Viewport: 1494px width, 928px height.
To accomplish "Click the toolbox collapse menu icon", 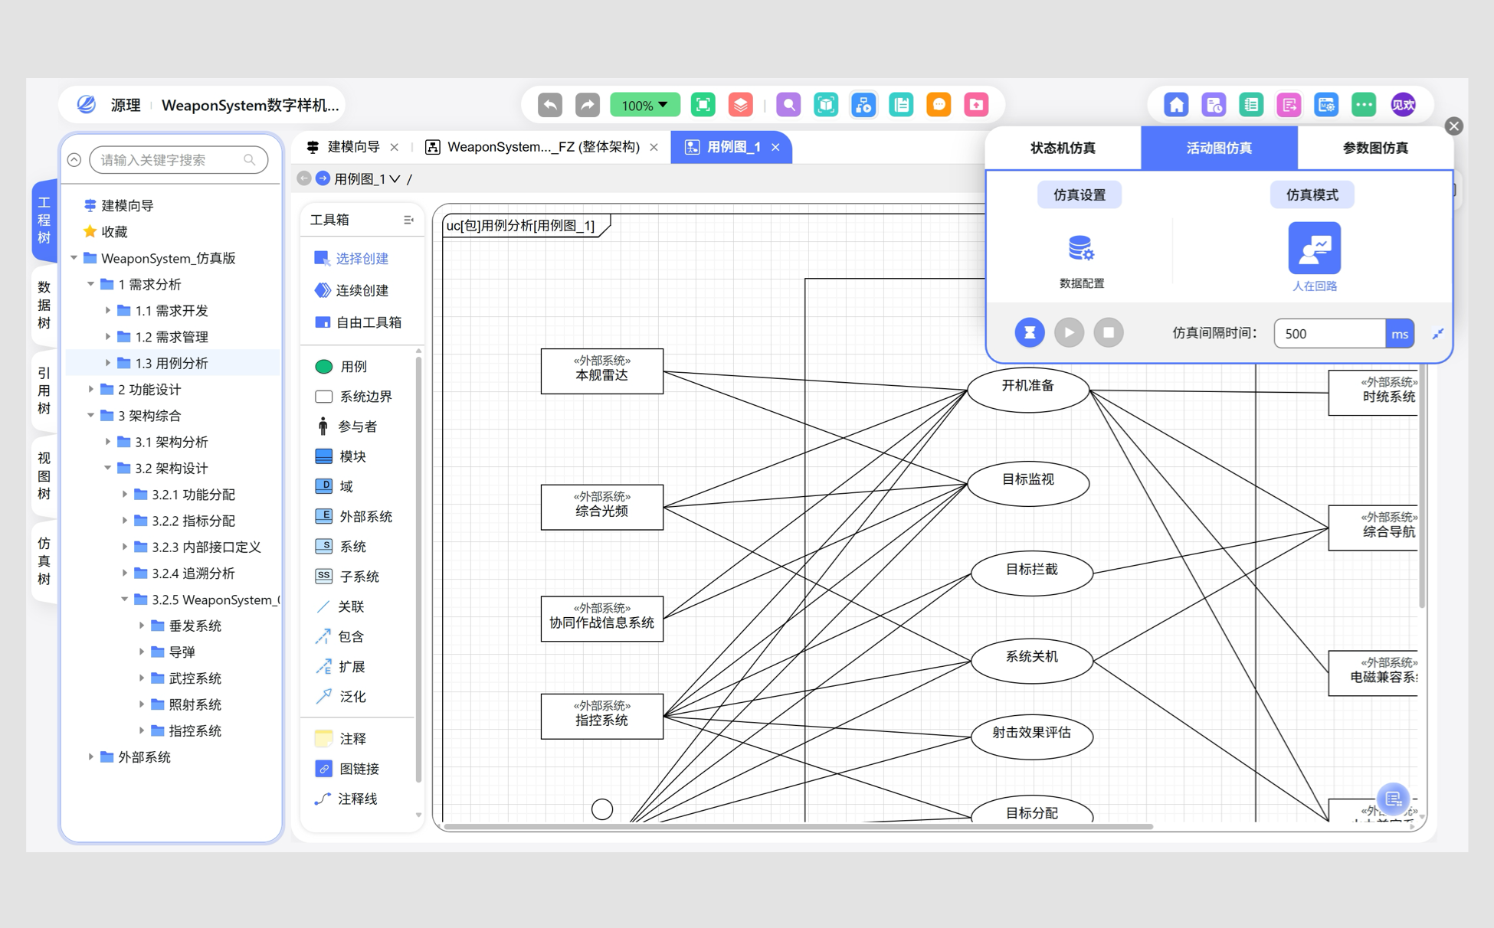I will (408, 220).
